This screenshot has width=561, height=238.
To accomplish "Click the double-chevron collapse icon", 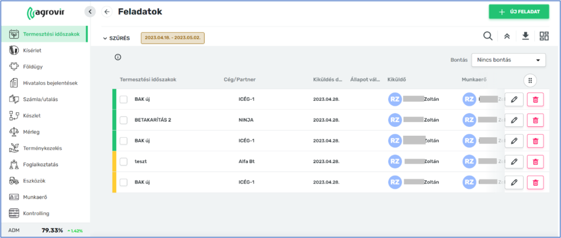I will click(507, 36).
